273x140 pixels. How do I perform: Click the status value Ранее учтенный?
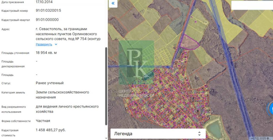coord(50,83)
